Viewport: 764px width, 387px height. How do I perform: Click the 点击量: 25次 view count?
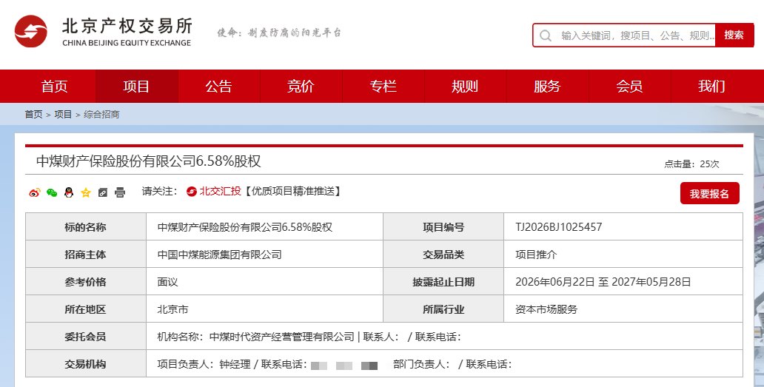[691, 164]
